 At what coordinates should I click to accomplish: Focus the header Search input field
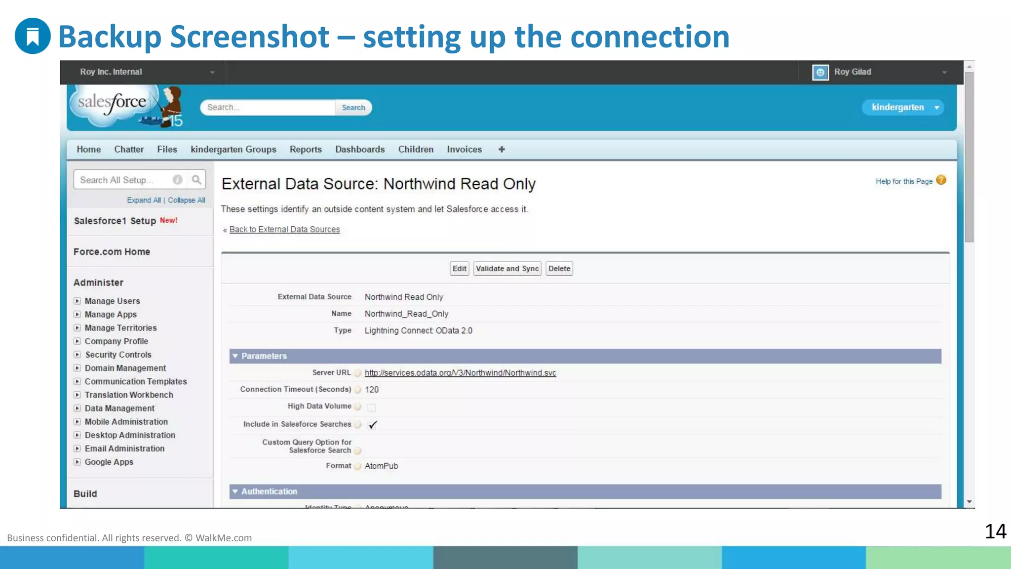[x=268, y=108]
